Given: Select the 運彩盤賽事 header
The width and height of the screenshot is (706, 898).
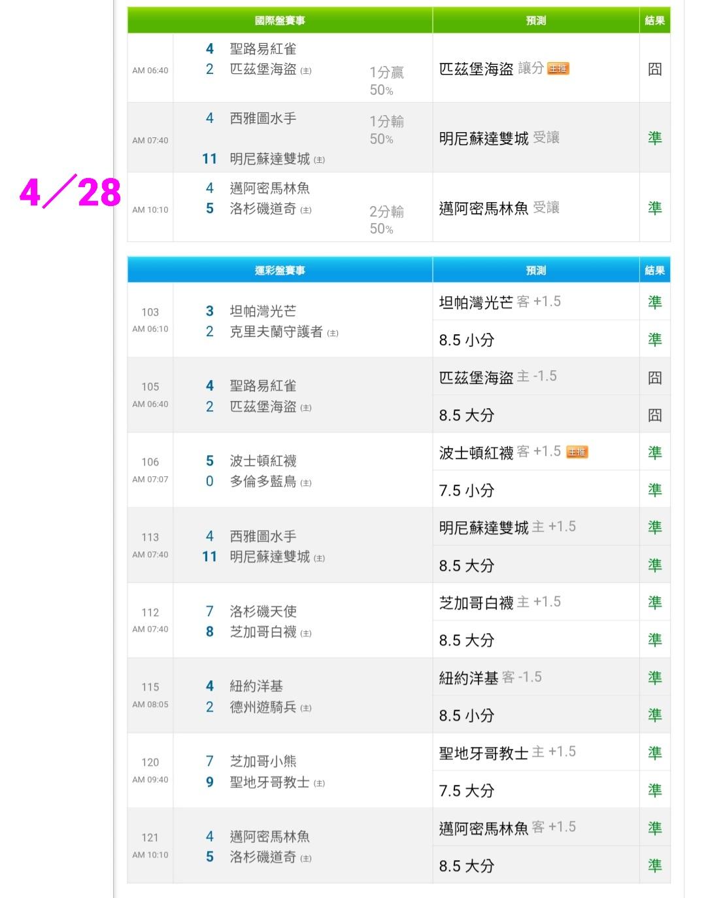Looking at the screenshot, I should tap(280, 271).
